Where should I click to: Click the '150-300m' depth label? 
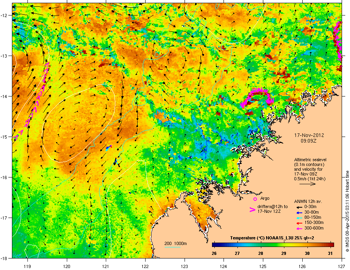314,222
